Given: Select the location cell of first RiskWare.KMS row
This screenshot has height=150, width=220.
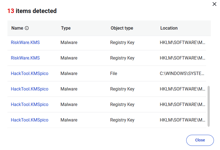Looking at the screenshot, I should 182,43.
